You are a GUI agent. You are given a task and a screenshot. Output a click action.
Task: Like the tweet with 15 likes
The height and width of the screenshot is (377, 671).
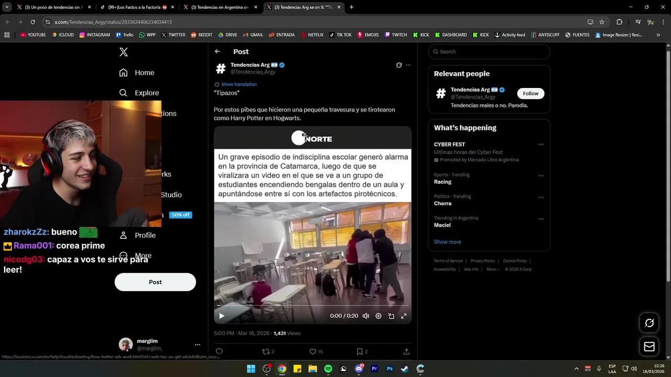pyautogui.click(x=316, y=351)
